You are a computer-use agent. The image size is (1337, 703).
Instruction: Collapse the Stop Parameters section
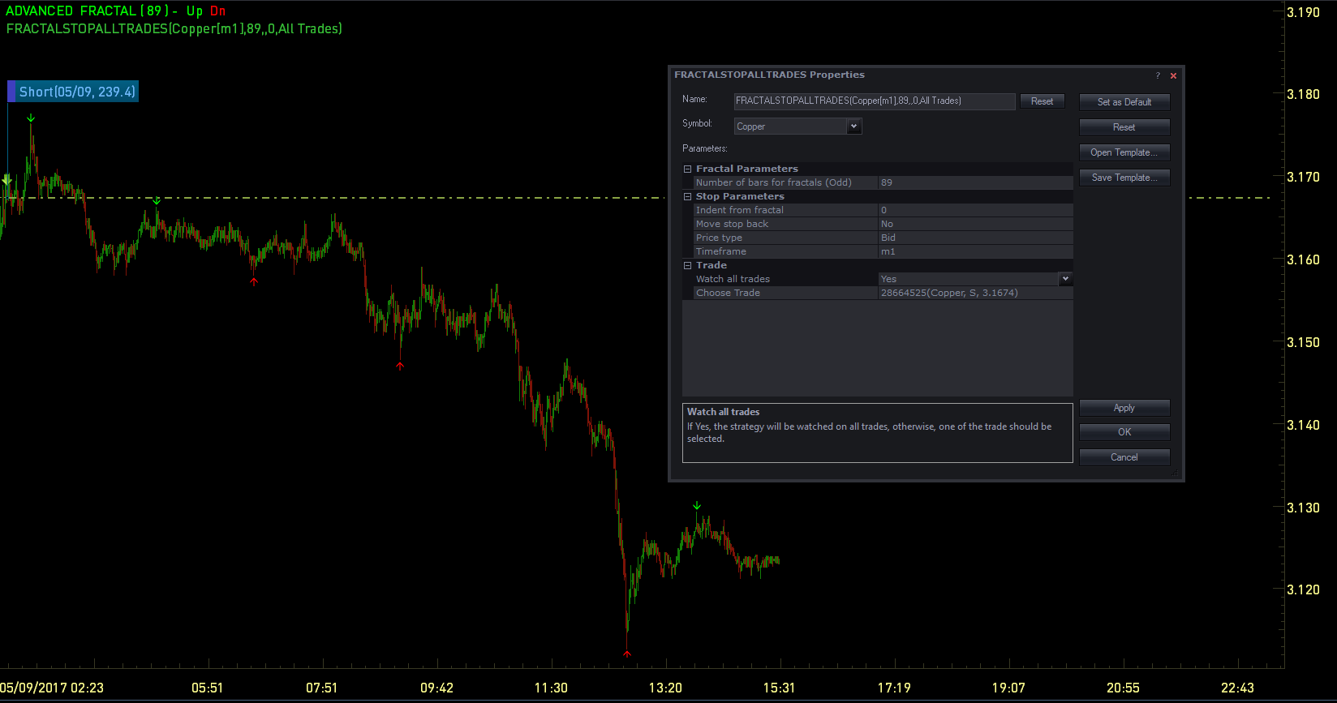point(688,196)
